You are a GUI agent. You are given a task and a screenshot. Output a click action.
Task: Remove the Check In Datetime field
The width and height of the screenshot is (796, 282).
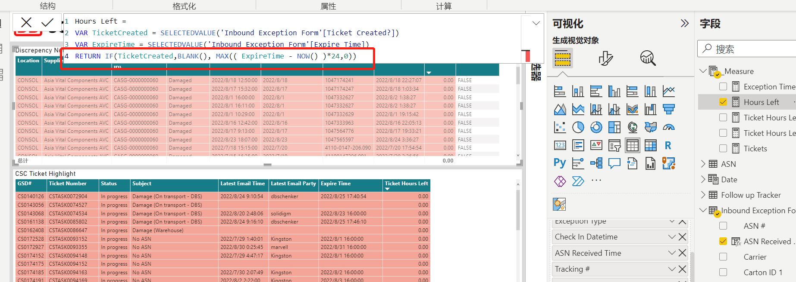[x=682, y=237]
